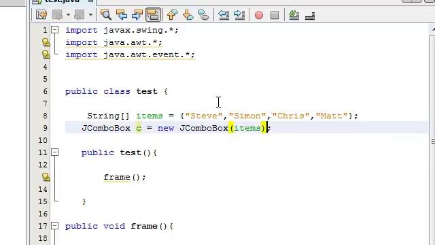Comment out the selected code lines

[x=294, y=15]
